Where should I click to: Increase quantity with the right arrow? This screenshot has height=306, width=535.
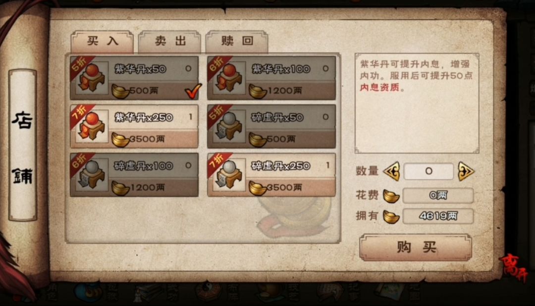pyautogui.click(x=466, y=171)
